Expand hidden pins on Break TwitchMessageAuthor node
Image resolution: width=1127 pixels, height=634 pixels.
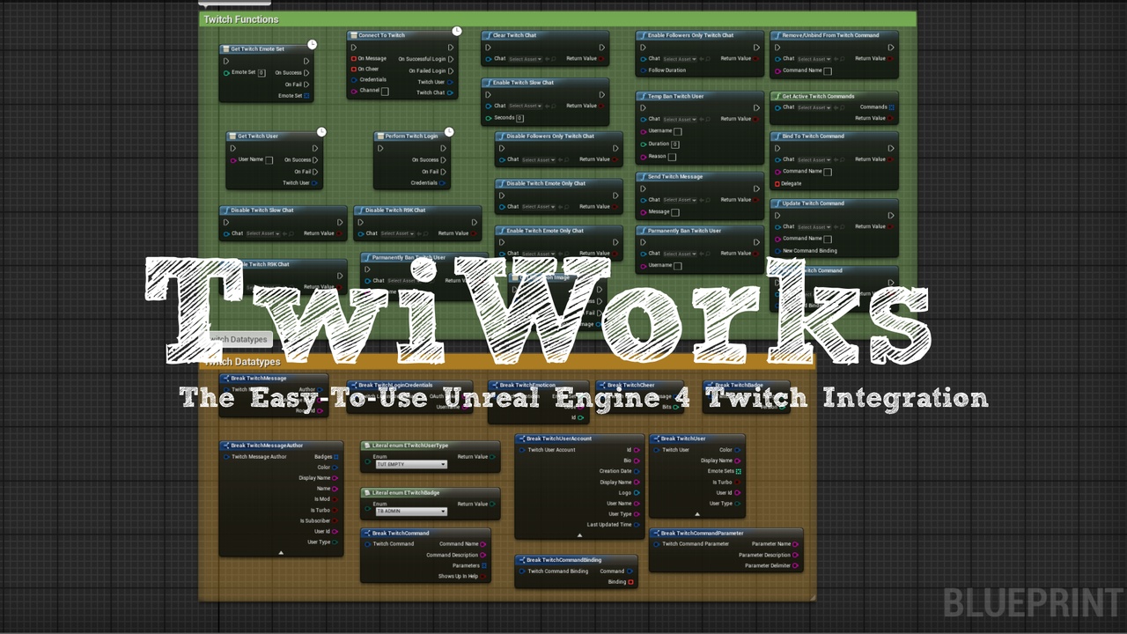281,552
